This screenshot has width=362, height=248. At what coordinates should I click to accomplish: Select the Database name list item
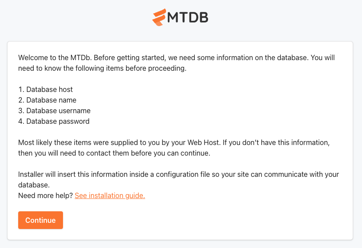coord(47,100)
